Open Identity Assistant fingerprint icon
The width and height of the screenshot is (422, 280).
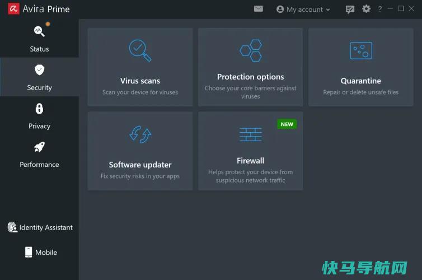[12, 227]
